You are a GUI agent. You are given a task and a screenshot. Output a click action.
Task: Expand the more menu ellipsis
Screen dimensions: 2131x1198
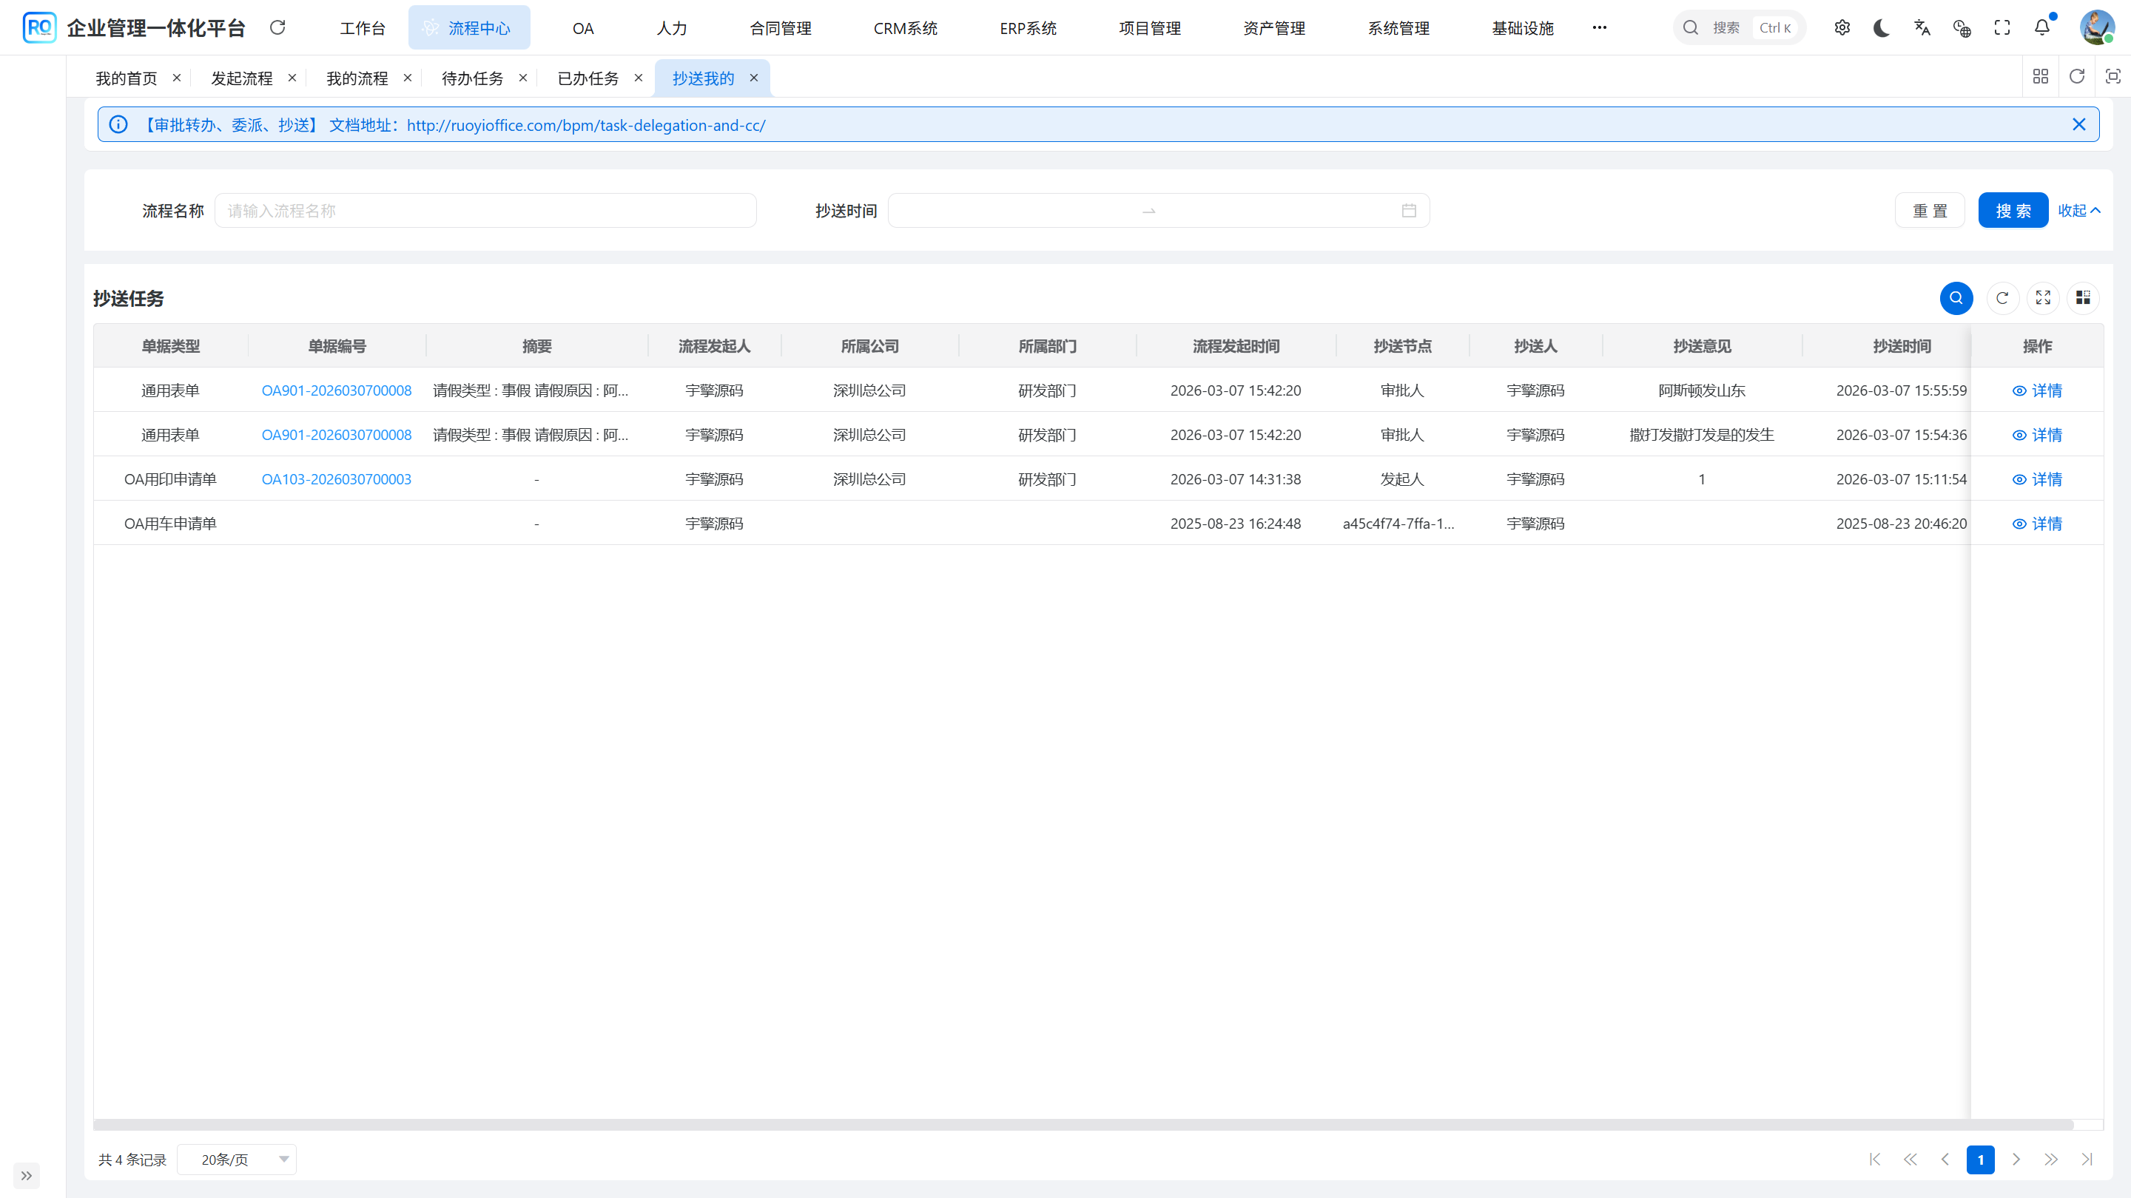coord(1599,28)
